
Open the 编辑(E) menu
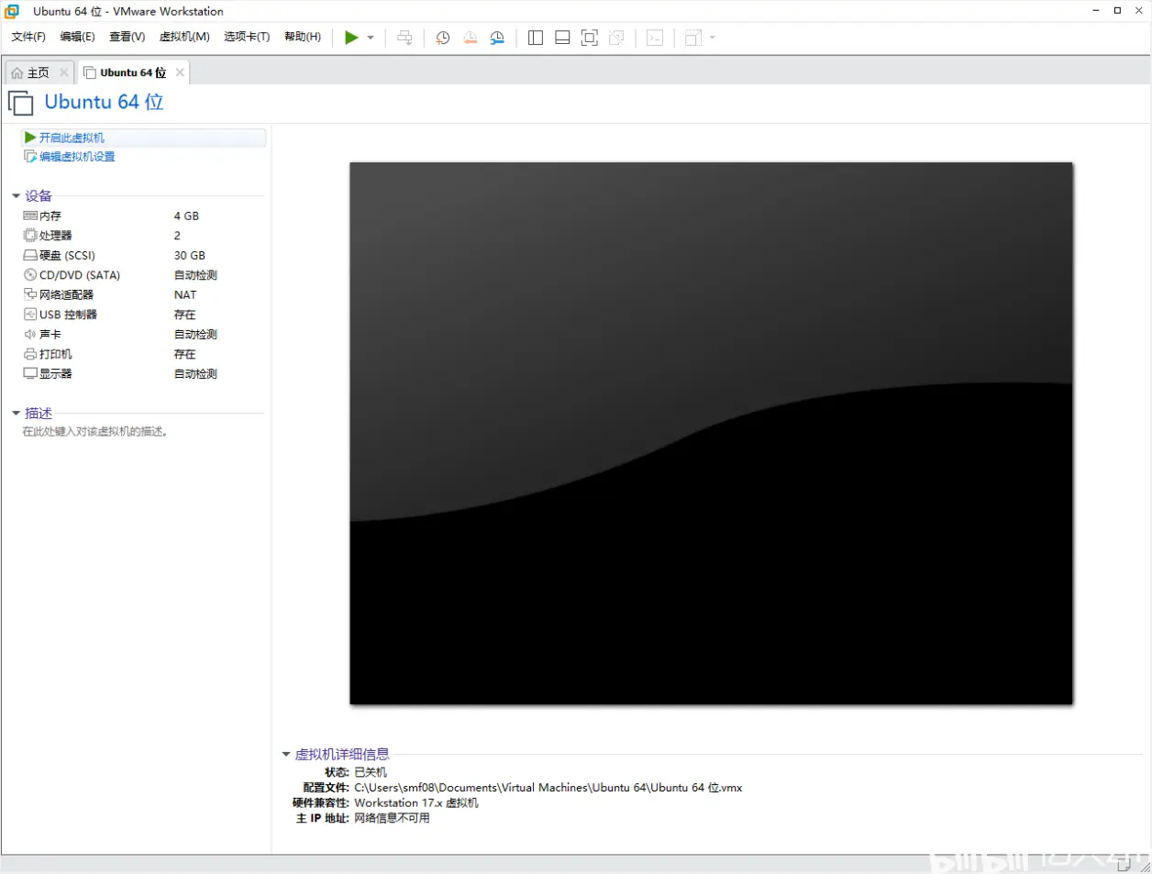pyautogui.click(x=77, y=37)
